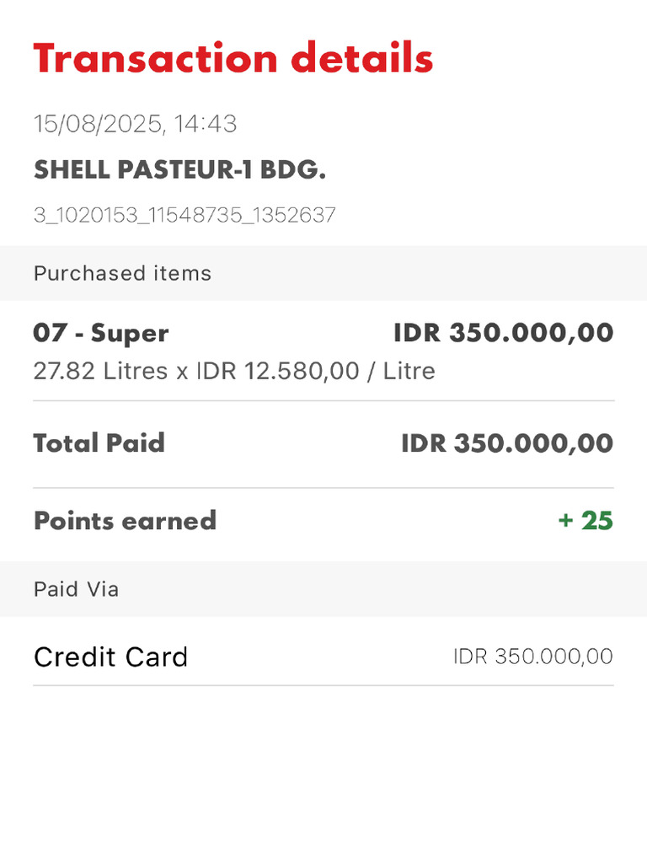This screenshot has height=863, width=647.
Task: Click the Paid Via section header
Action: (x=76, y=589)
